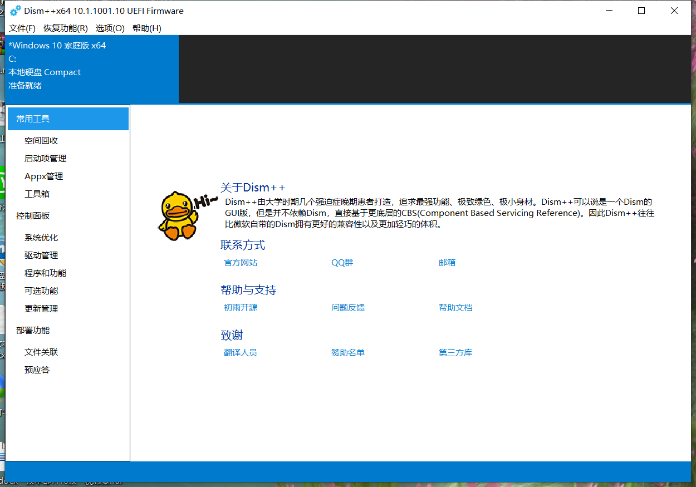Open the 问题反馈 link
Viewport: 696px width, 487px height.
pyautogui.click(x=348, y=308)
